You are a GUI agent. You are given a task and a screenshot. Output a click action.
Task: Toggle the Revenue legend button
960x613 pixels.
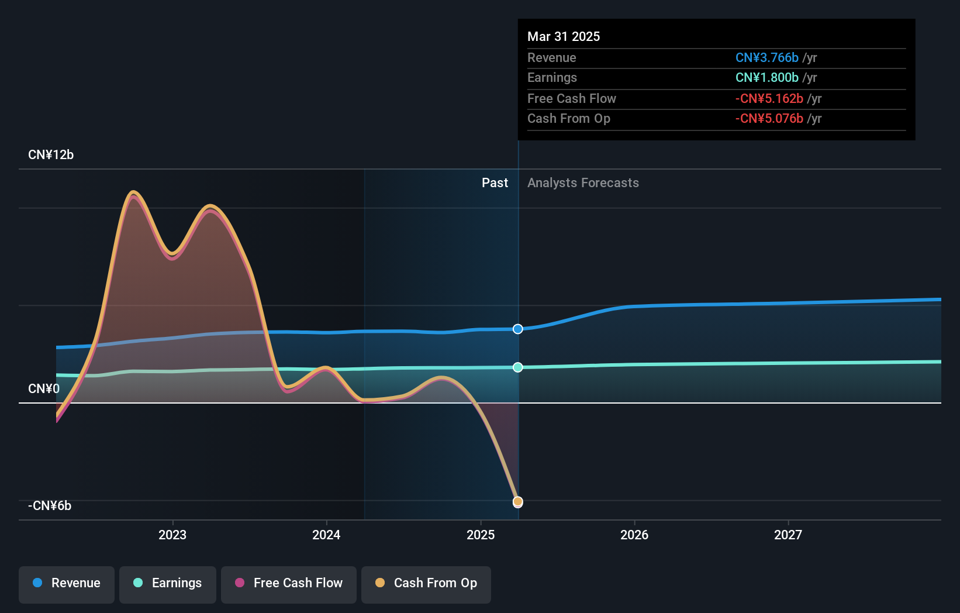click(67, 584)
